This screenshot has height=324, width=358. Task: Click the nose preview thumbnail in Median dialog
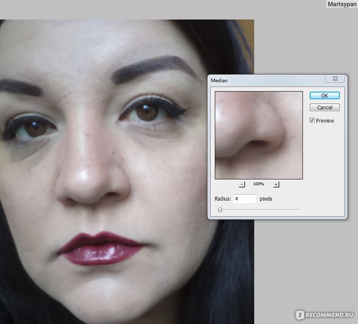[259, 135]
